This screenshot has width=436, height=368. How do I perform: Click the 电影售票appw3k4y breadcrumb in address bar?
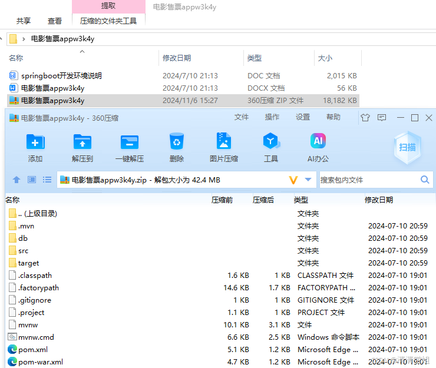click(62, 39)
